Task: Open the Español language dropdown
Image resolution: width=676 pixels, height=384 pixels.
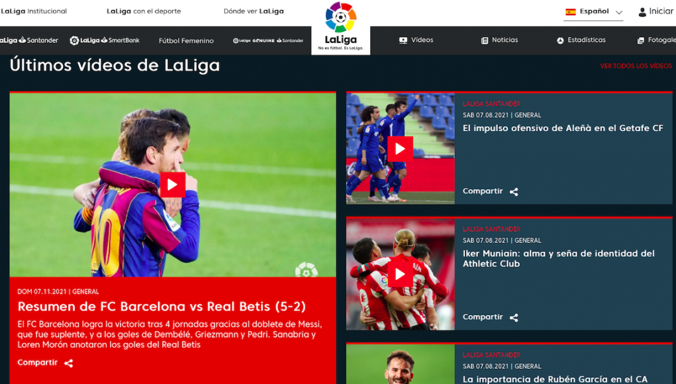Action: tap(594, 12)
